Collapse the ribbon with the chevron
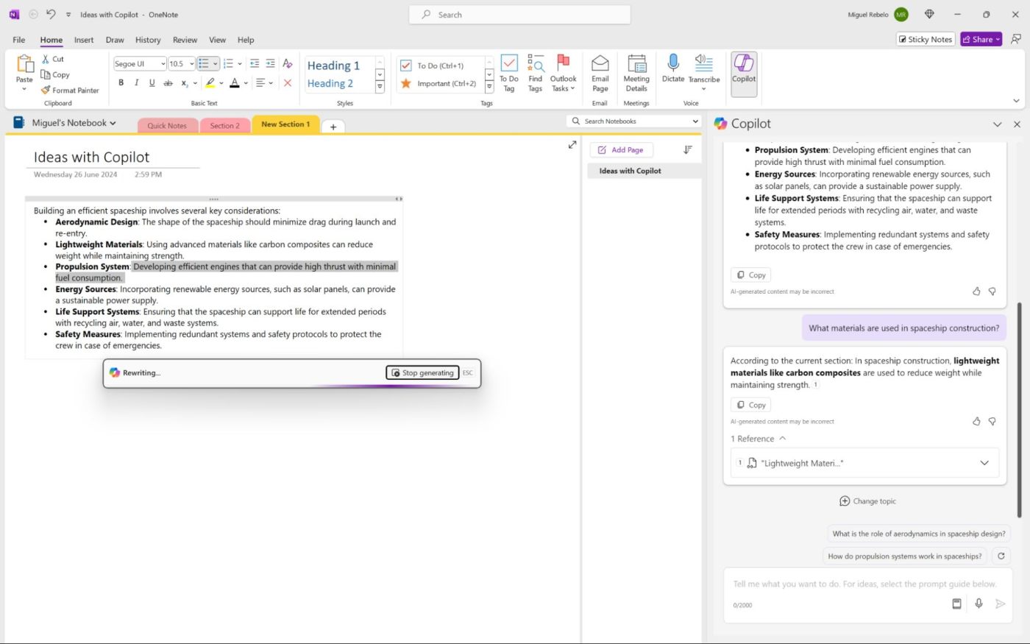 pyautogui.click(x=1016, y=101)
